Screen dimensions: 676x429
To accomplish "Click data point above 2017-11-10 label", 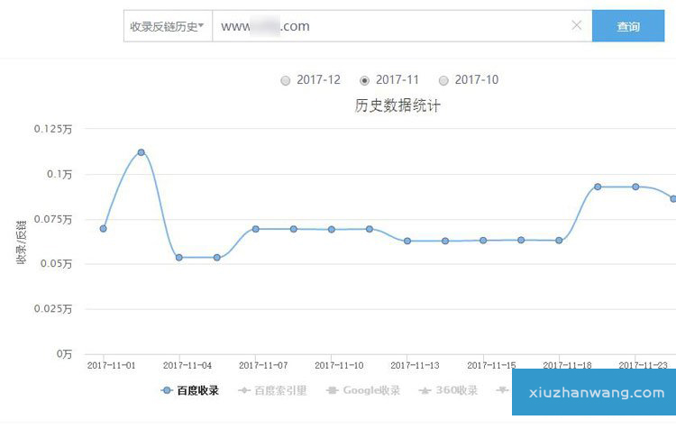I will pos(331,230).
